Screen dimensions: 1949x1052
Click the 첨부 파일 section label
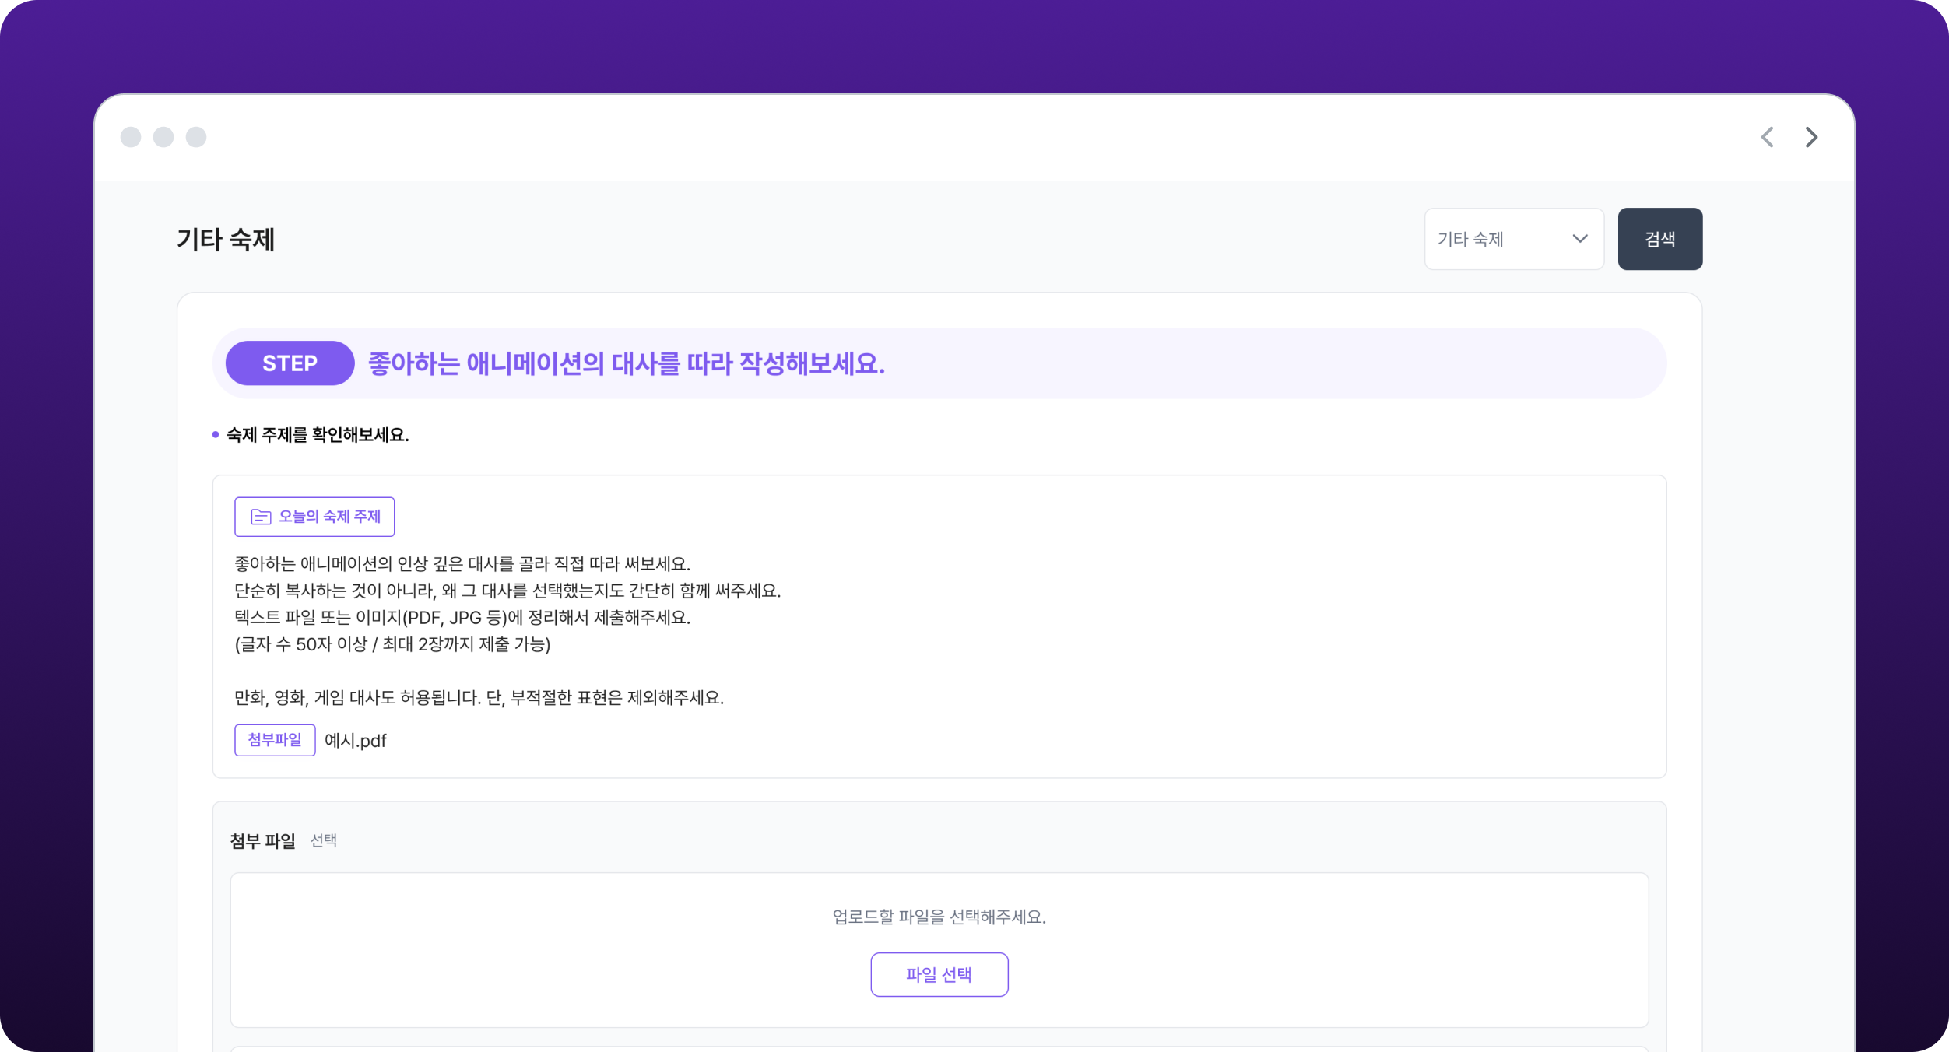(x=263, y=841)
